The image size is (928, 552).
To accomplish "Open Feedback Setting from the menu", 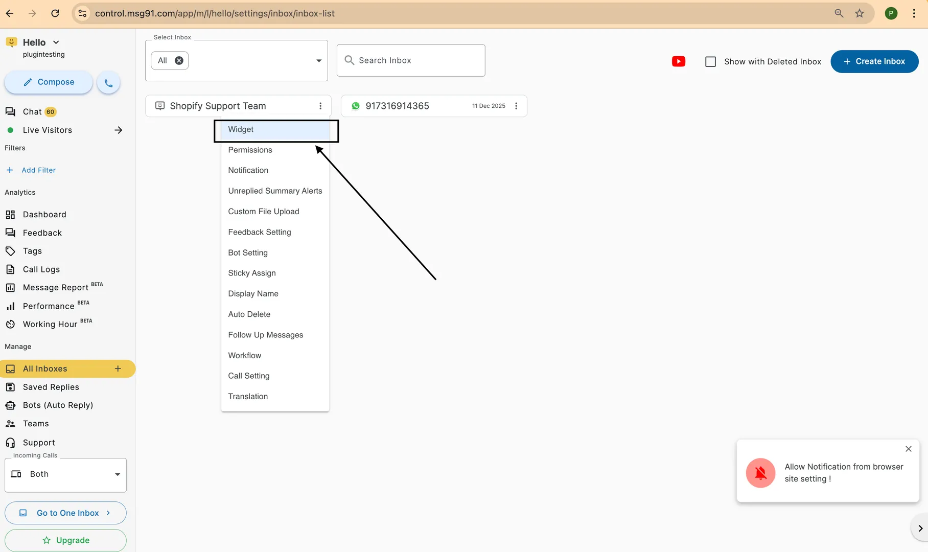I will point(275,232).
